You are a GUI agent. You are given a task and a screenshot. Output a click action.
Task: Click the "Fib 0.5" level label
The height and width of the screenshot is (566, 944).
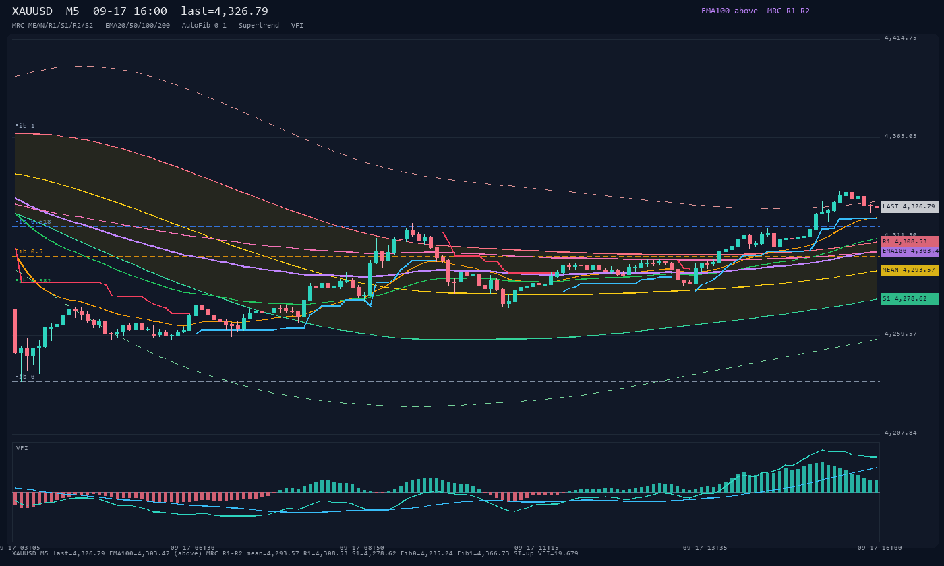pyautogui.click(x=29, y=251)
